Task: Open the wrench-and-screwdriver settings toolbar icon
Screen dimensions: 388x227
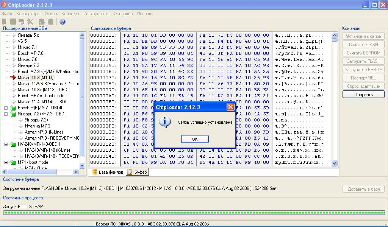Action: point(30,22)
